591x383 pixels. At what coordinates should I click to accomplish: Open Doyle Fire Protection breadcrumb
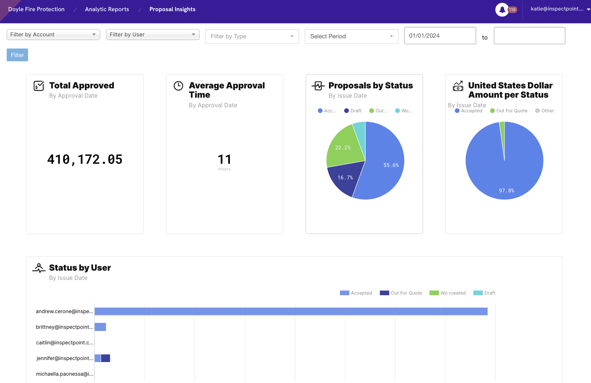36,9
